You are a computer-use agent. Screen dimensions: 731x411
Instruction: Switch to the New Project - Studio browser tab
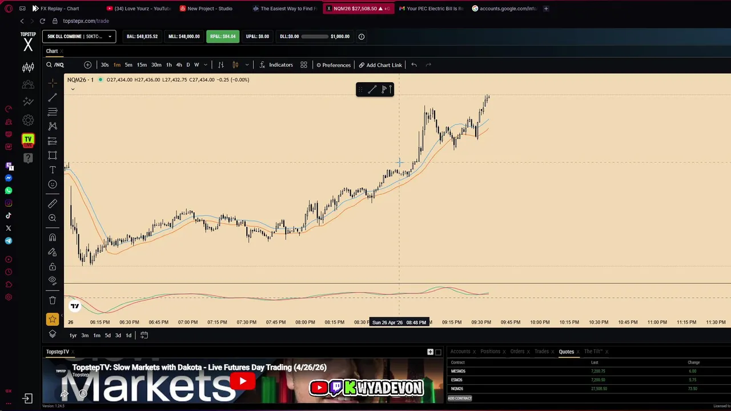pos(209,9)
